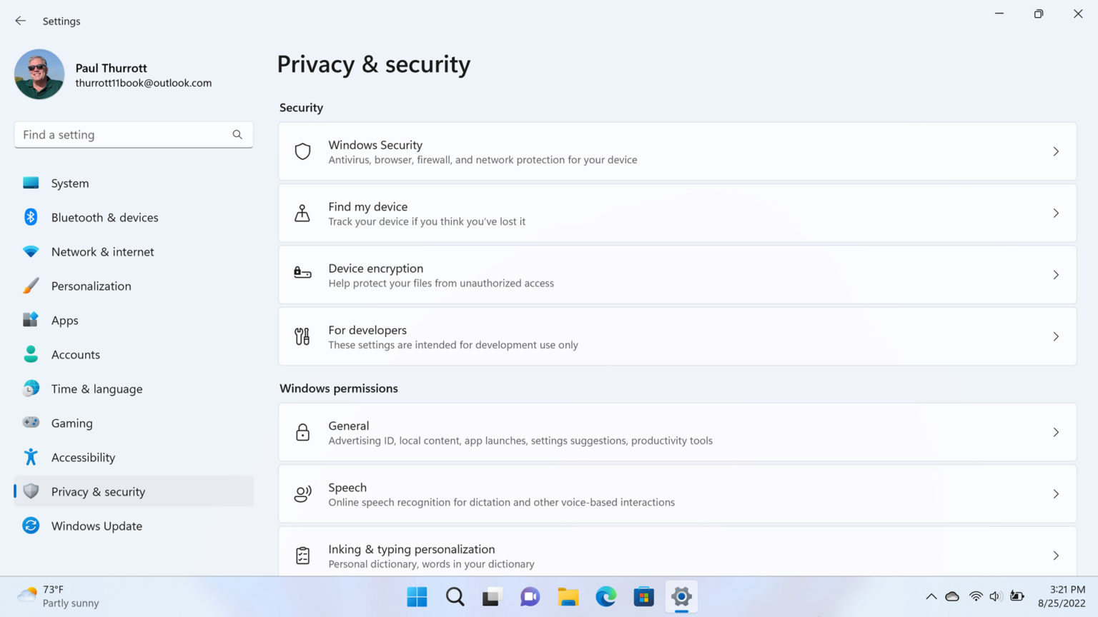Click the Device encryption key icon
The height and width of the screenshot is (617, 1098).
click(x=302, y=274)
